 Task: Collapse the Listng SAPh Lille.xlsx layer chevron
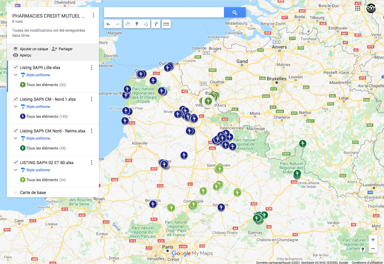tap(16, 75)
